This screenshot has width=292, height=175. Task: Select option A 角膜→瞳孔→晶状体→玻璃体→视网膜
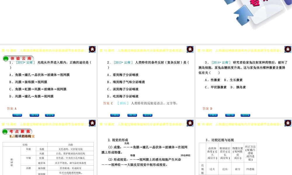point(39,75)
